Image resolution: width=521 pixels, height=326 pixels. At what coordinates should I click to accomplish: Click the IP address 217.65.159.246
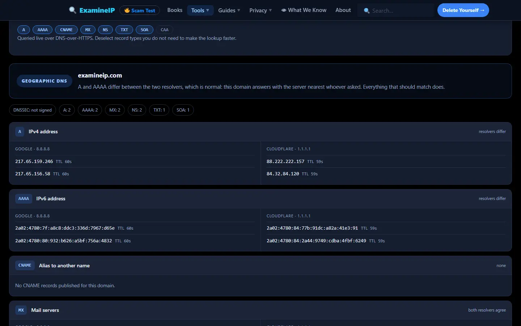(34, 162)
